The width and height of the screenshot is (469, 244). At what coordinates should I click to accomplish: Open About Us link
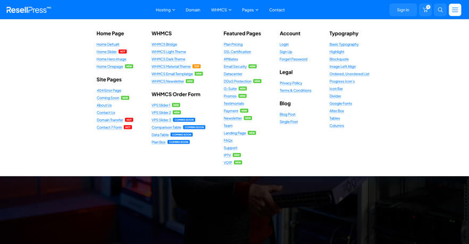coord(104,106)
